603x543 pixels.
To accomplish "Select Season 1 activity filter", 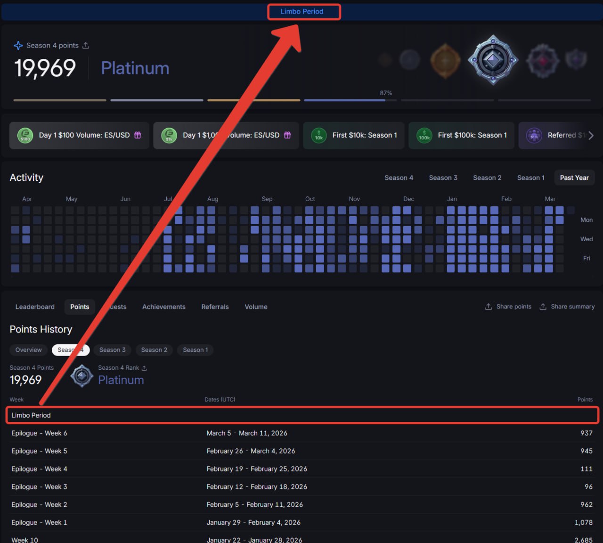I will click(530, 178).
